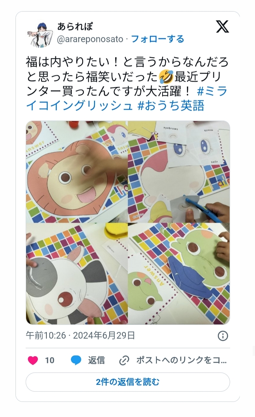Screen dimensions: 255x417
Task: Click the like count 10
Action: (50, 360)
